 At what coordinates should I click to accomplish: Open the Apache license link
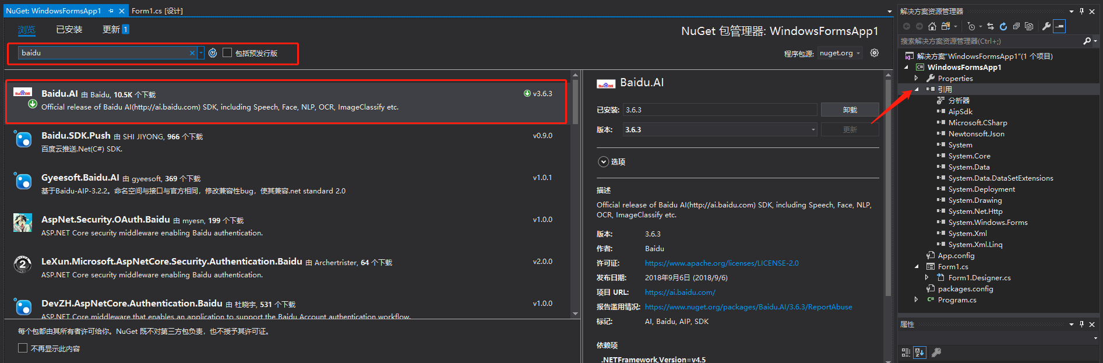[721, 263]
